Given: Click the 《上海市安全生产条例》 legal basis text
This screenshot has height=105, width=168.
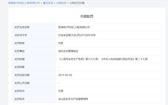Looking at the screenshot, I should tap(71, 59).
